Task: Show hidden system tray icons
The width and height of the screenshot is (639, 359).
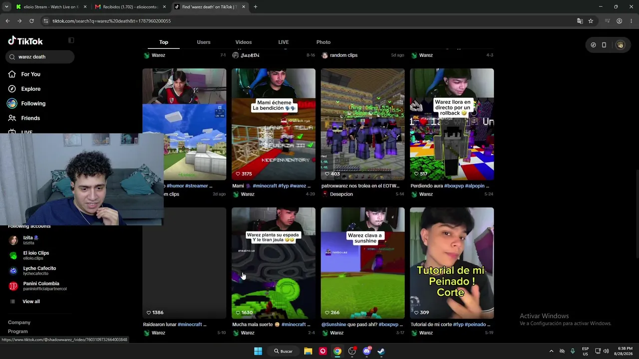Action: (x=551, y=351)
